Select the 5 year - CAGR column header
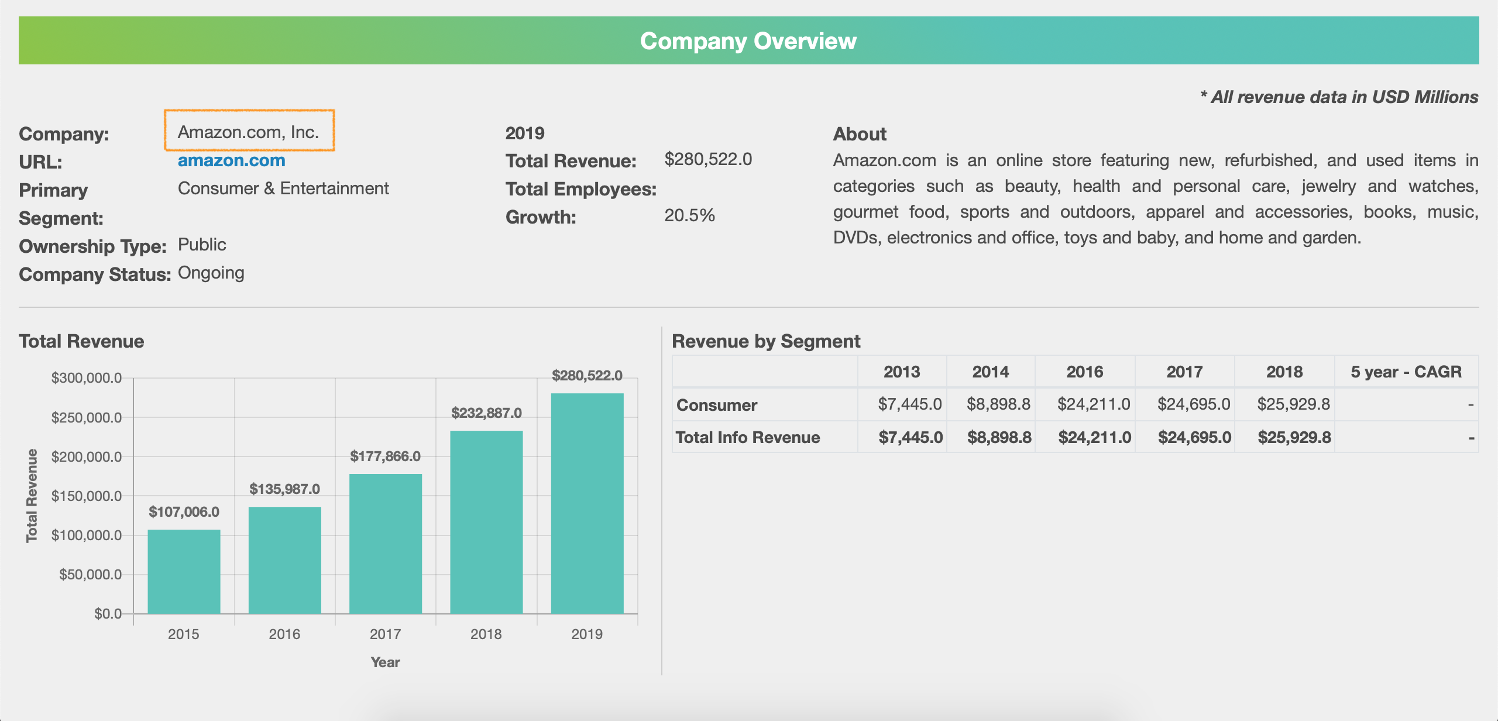 coord(1406,372)
